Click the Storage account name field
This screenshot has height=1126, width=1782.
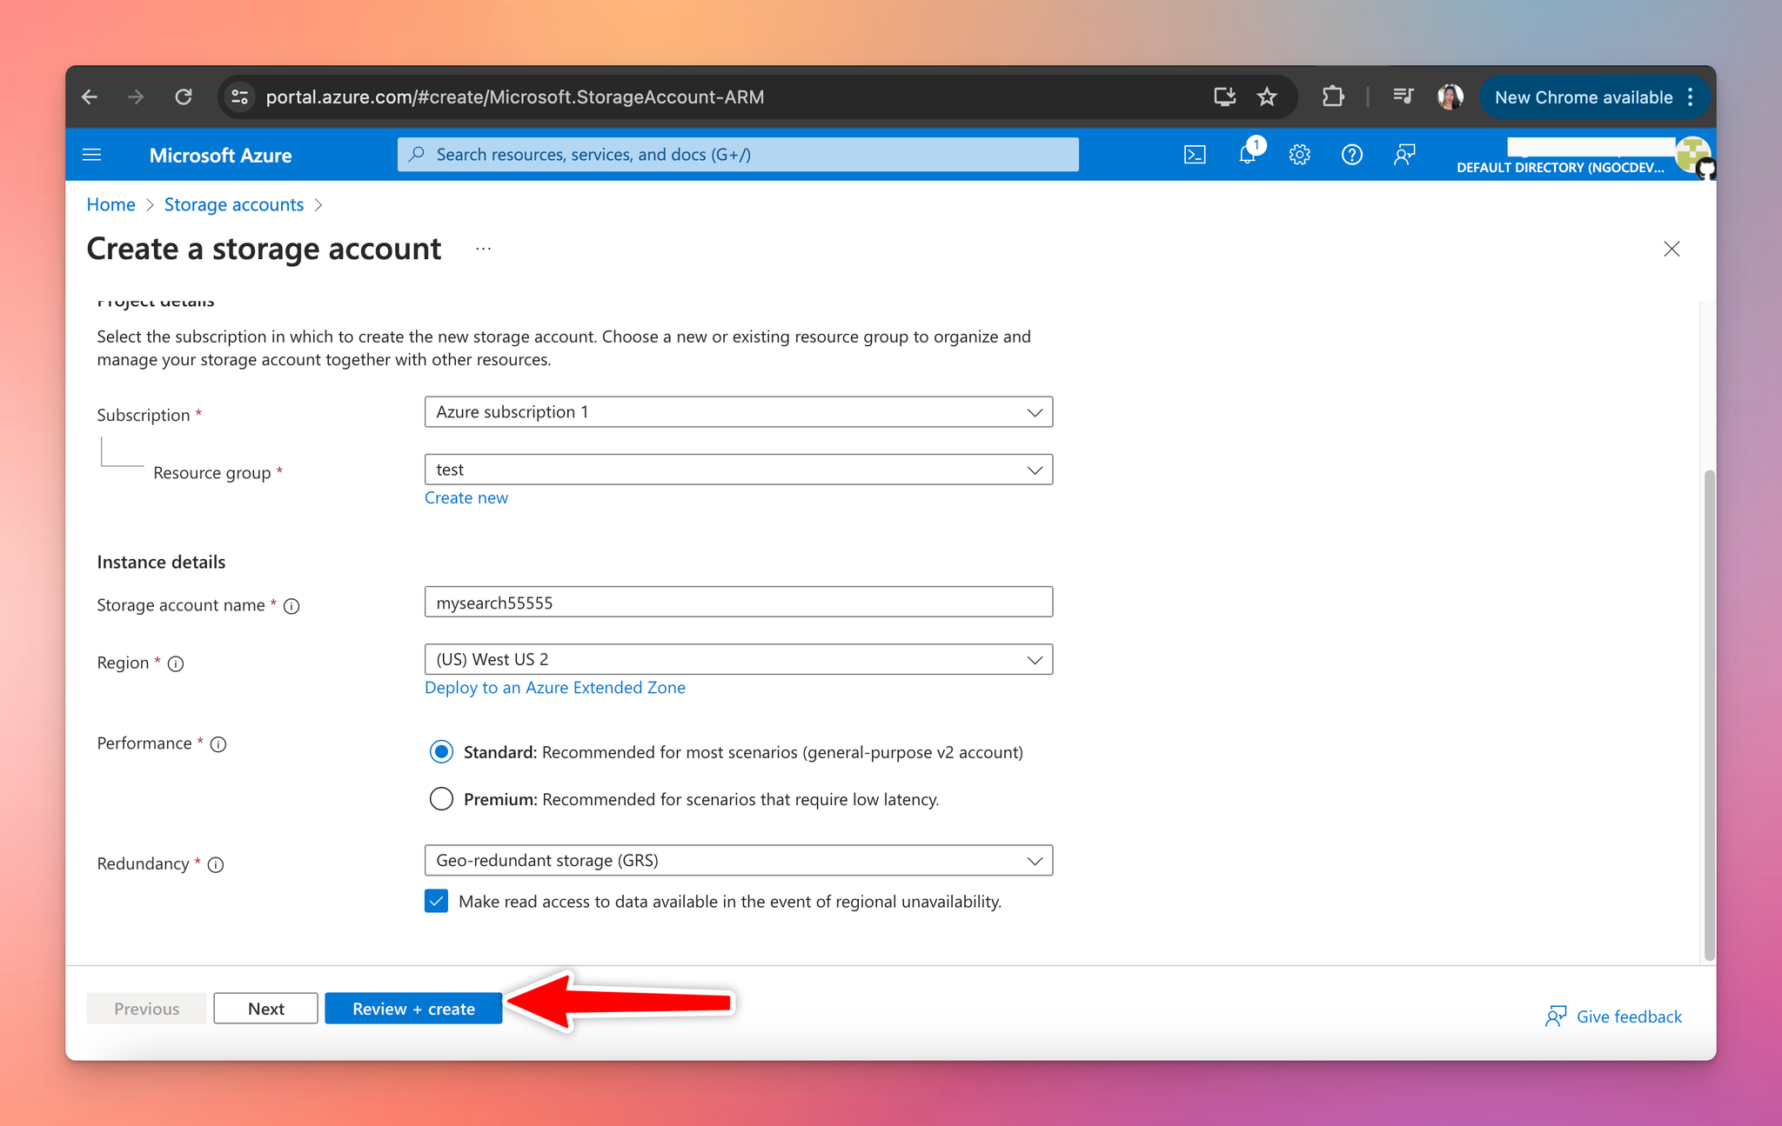738,603
